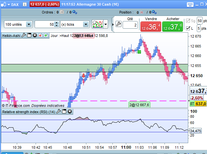Click green up arrow icon on Heikin-Ashi label
The width and height of the screenshot is (207, 154).
tap(46, 35)
